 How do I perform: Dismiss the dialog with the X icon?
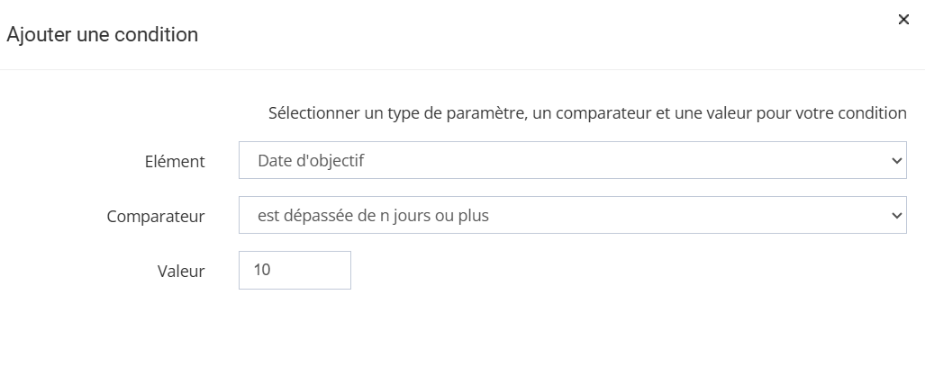pyautogui.click(x=903, y=20)
